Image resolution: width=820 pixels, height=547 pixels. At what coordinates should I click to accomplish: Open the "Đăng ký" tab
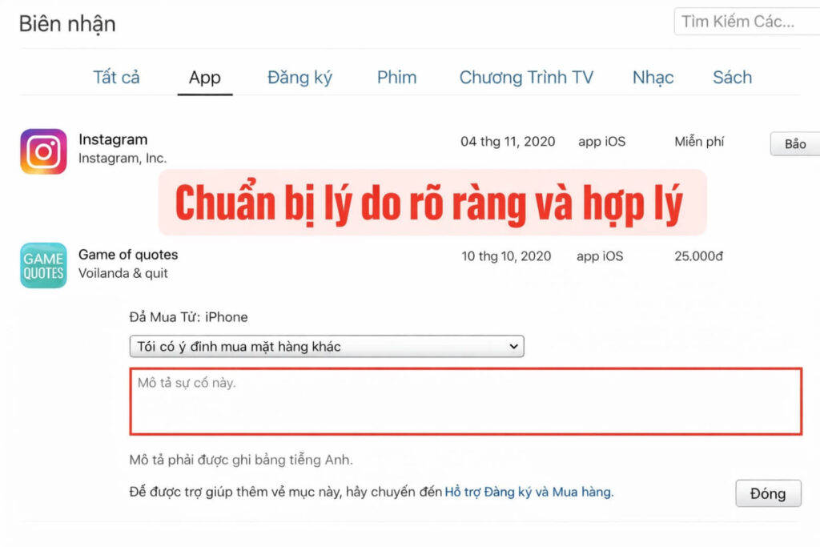[299, 77]
